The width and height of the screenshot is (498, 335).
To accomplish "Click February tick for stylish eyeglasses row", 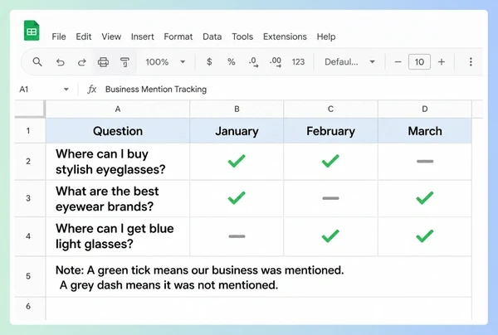I will 330,161.
